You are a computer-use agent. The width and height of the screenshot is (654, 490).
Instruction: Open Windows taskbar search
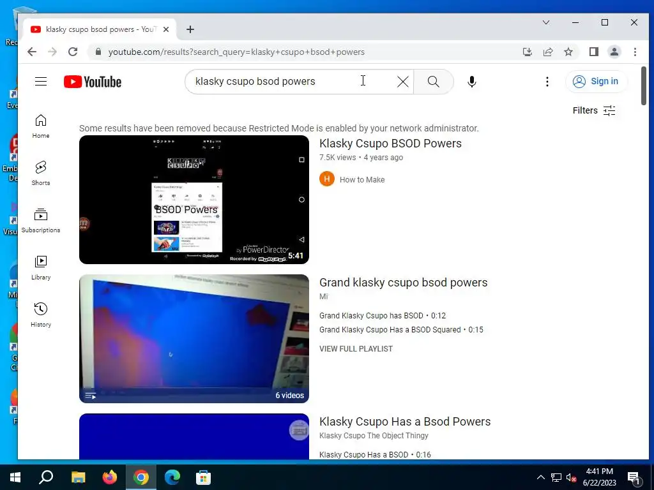46,477
